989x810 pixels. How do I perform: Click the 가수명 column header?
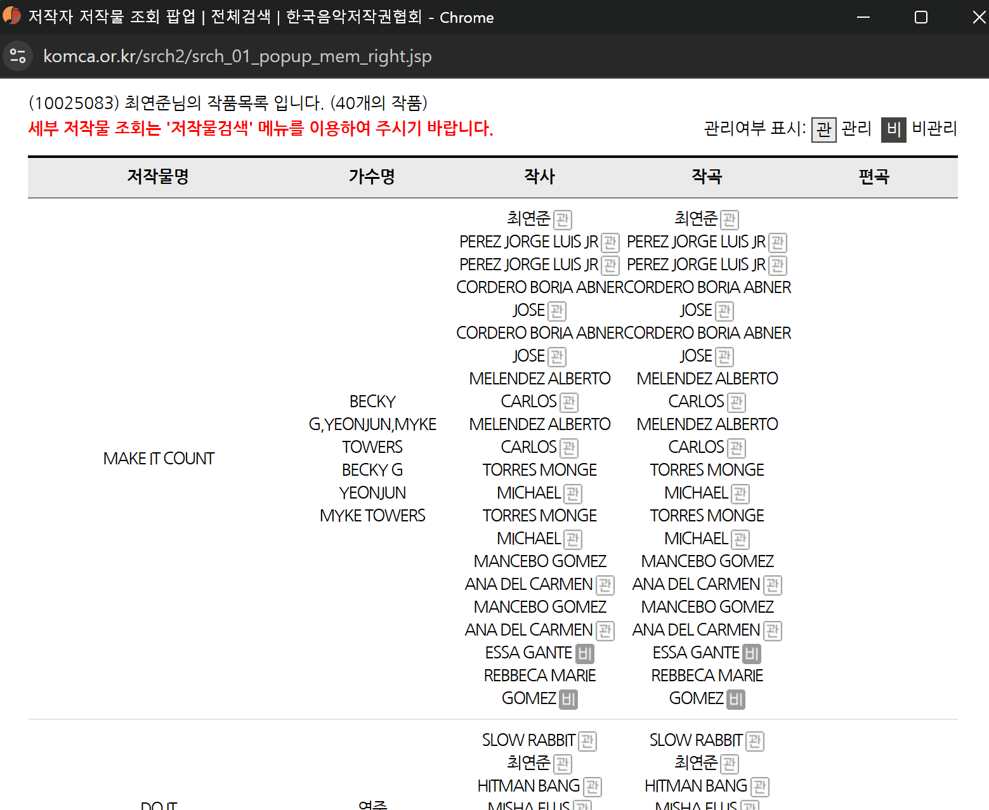point(372,176)
